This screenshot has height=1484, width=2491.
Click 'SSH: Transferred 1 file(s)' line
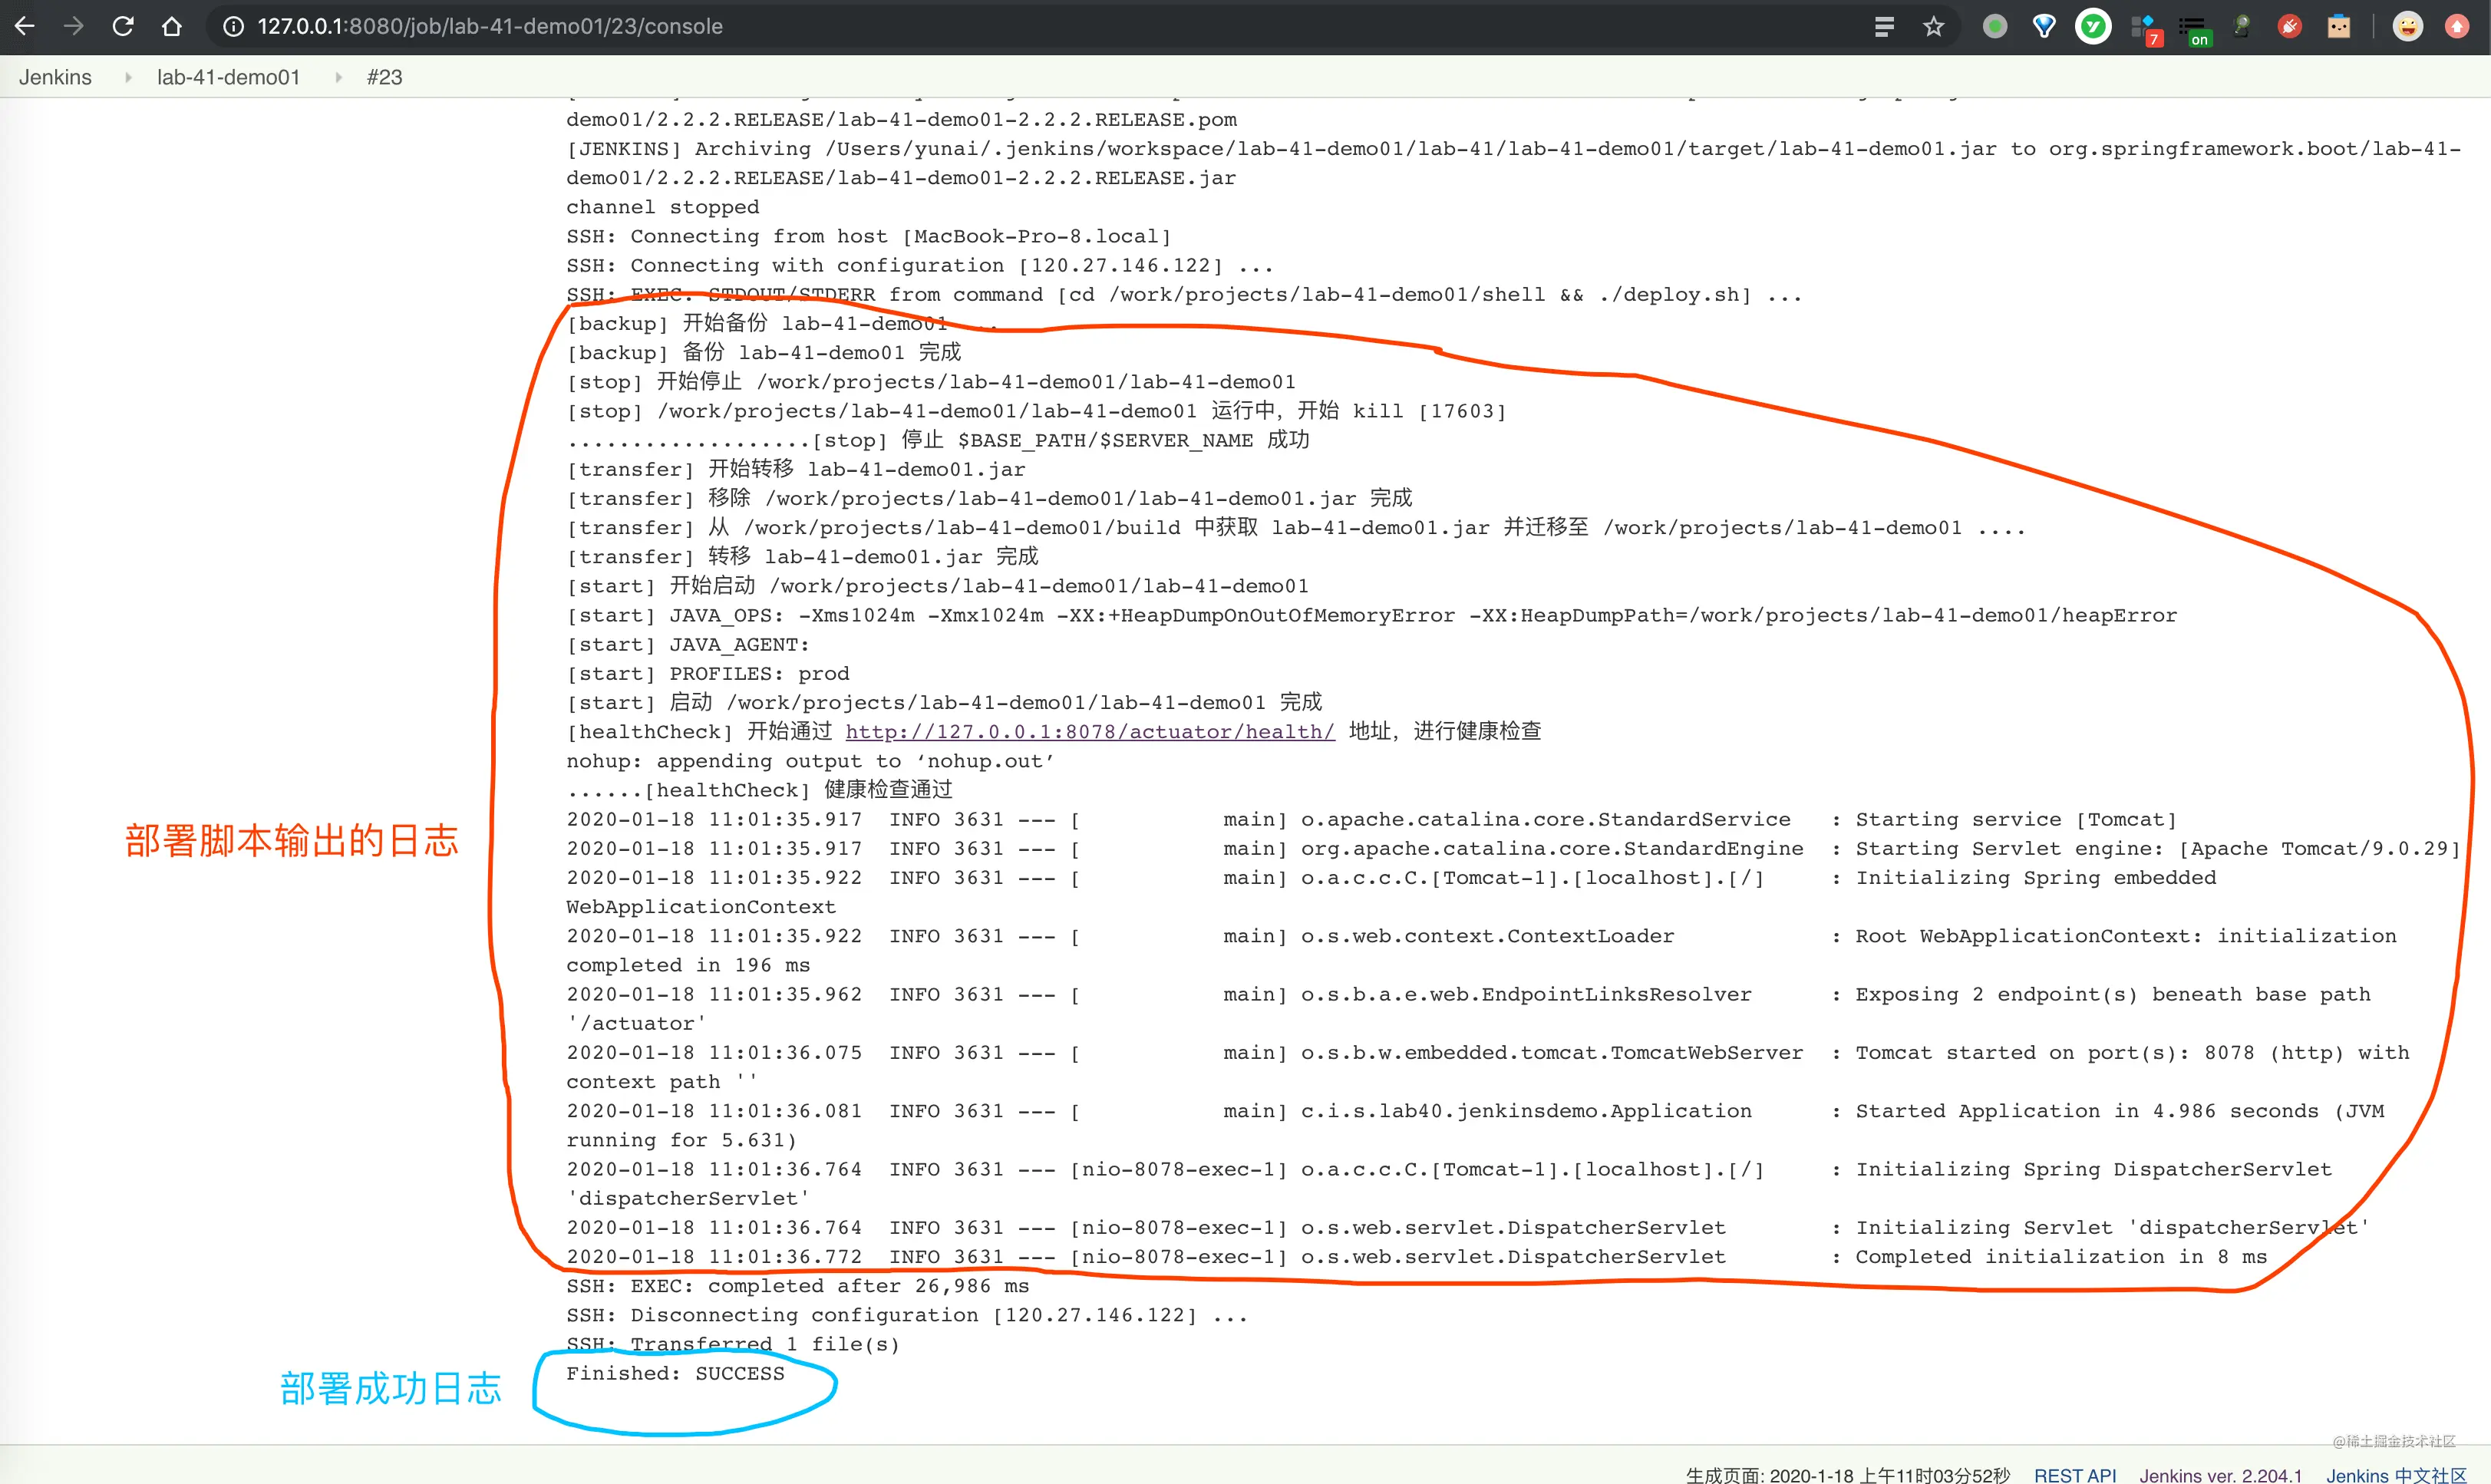tap(733, 1344)
